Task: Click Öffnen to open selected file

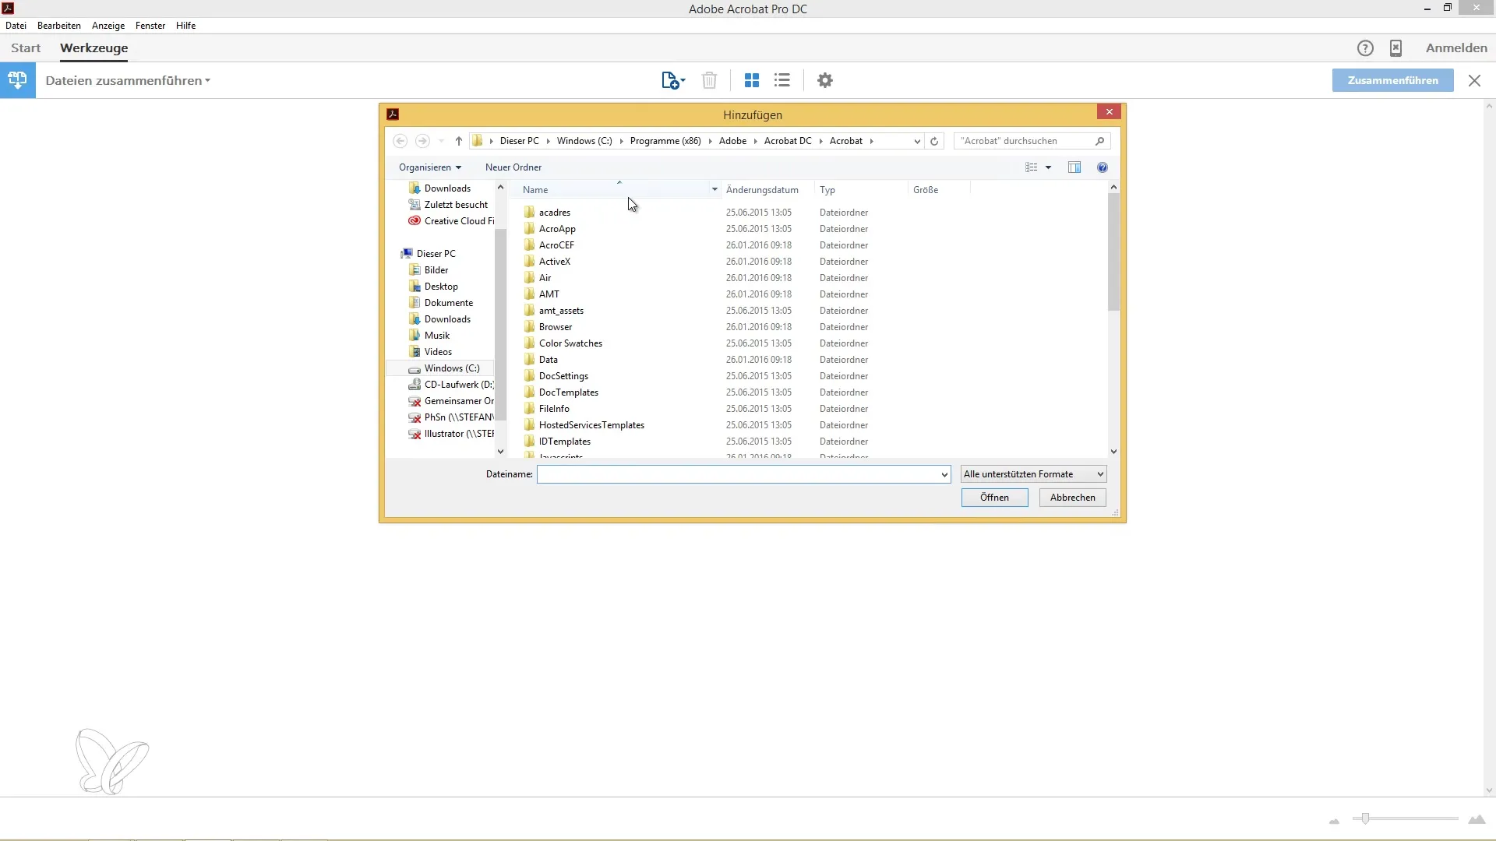Action: coord(994,497)
